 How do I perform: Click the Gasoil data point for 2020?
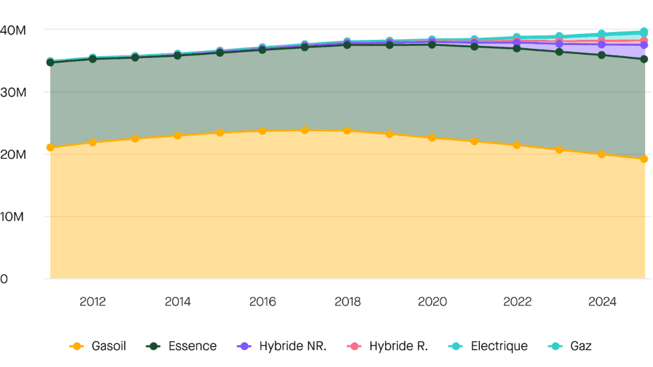point(432,138)
